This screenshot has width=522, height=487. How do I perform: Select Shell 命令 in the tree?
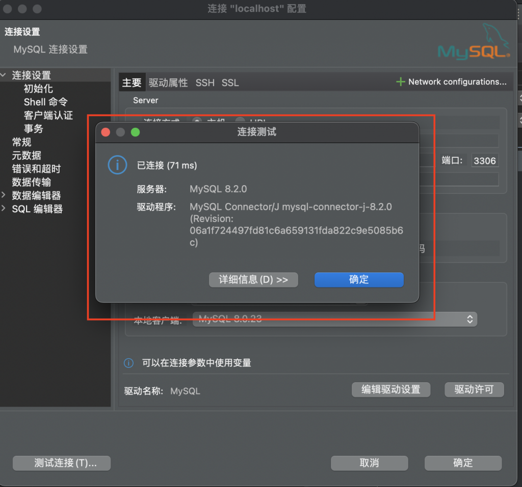45,102
